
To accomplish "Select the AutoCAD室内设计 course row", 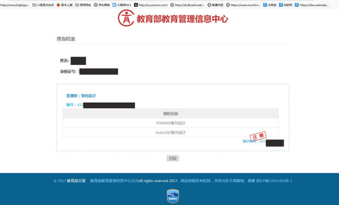I will 171,133.
